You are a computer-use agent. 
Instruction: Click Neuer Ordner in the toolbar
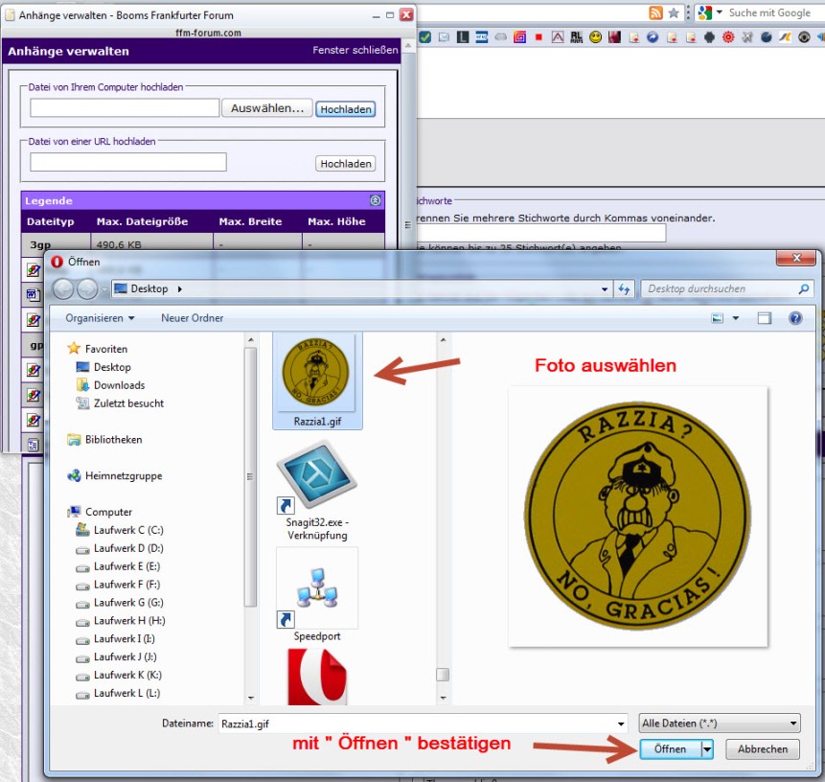tap(192, 318)
